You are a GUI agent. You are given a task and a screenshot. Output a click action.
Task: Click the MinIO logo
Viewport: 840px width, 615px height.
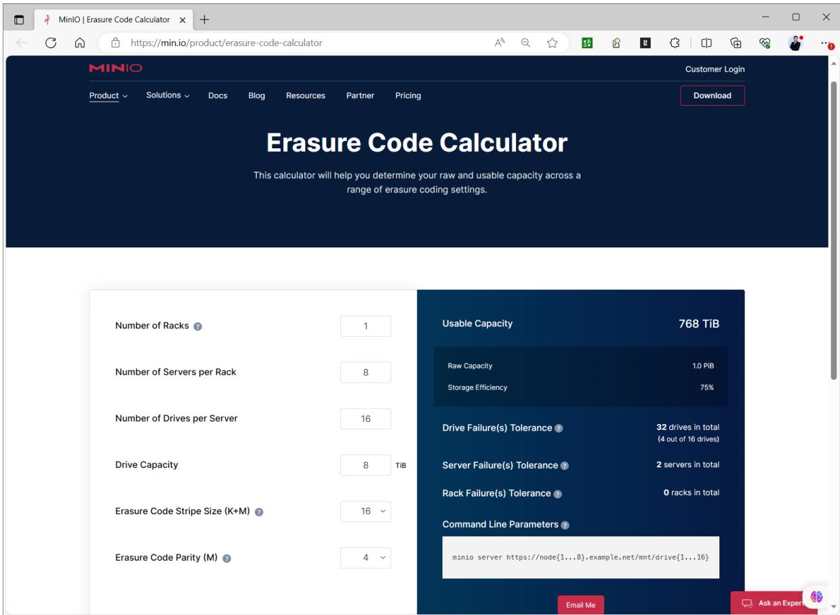point(115,69)
